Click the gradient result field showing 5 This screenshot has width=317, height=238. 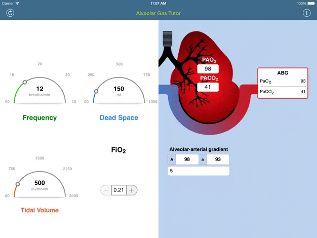tap(199, 171)
